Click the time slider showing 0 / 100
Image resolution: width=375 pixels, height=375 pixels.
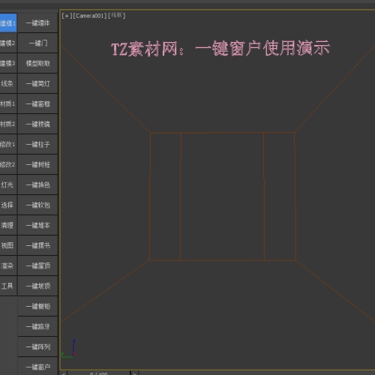coord(99,373)
